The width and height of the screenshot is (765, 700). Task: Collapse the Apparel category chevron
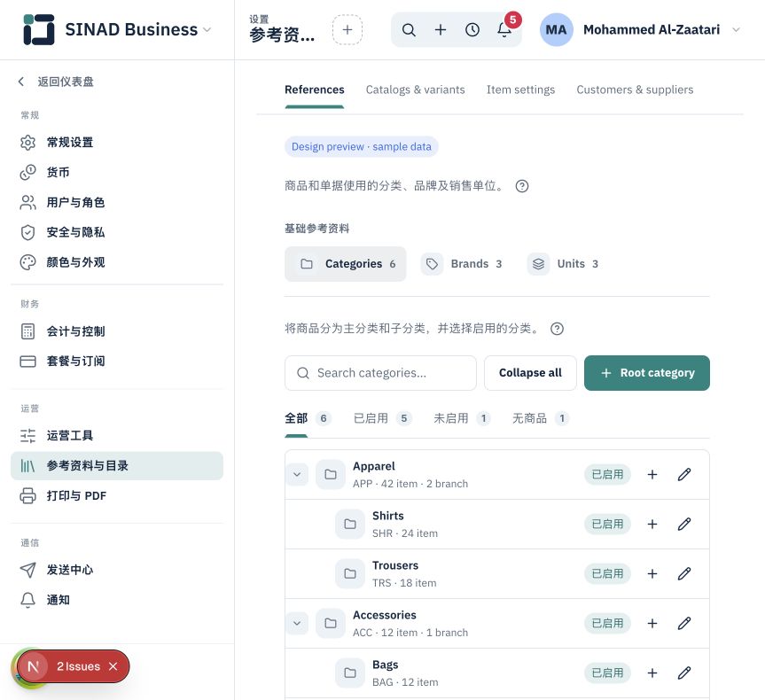[x=297, y=475]
